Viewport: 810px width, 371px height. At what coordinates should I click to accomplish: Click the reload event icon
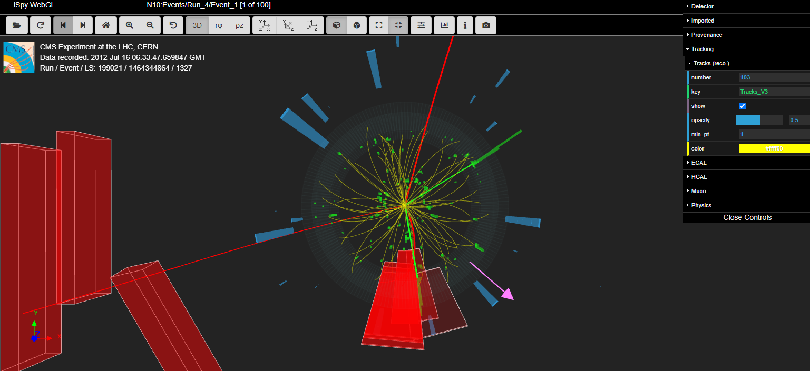pos(40,25)
